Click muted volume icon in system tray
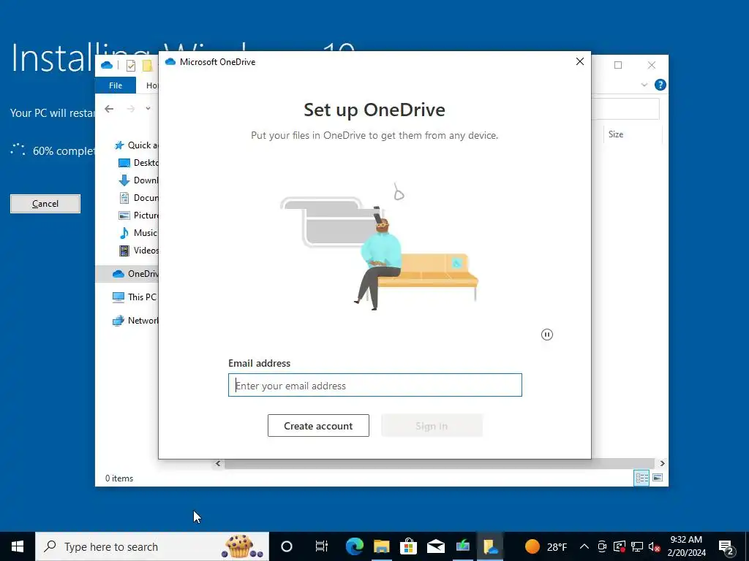This screenshot has width=749, height=561. click(x=654, y=546)
